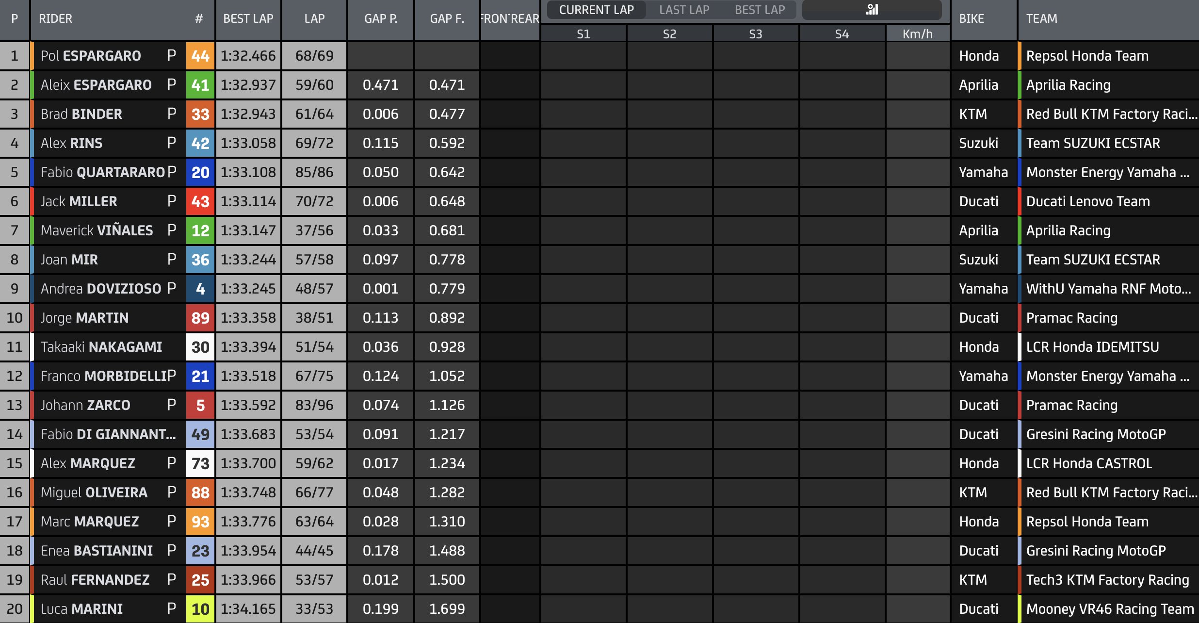Select rider Pol ESPARGARO
This screenshot has height=623, width=1199.
click(x=91, y=56)
